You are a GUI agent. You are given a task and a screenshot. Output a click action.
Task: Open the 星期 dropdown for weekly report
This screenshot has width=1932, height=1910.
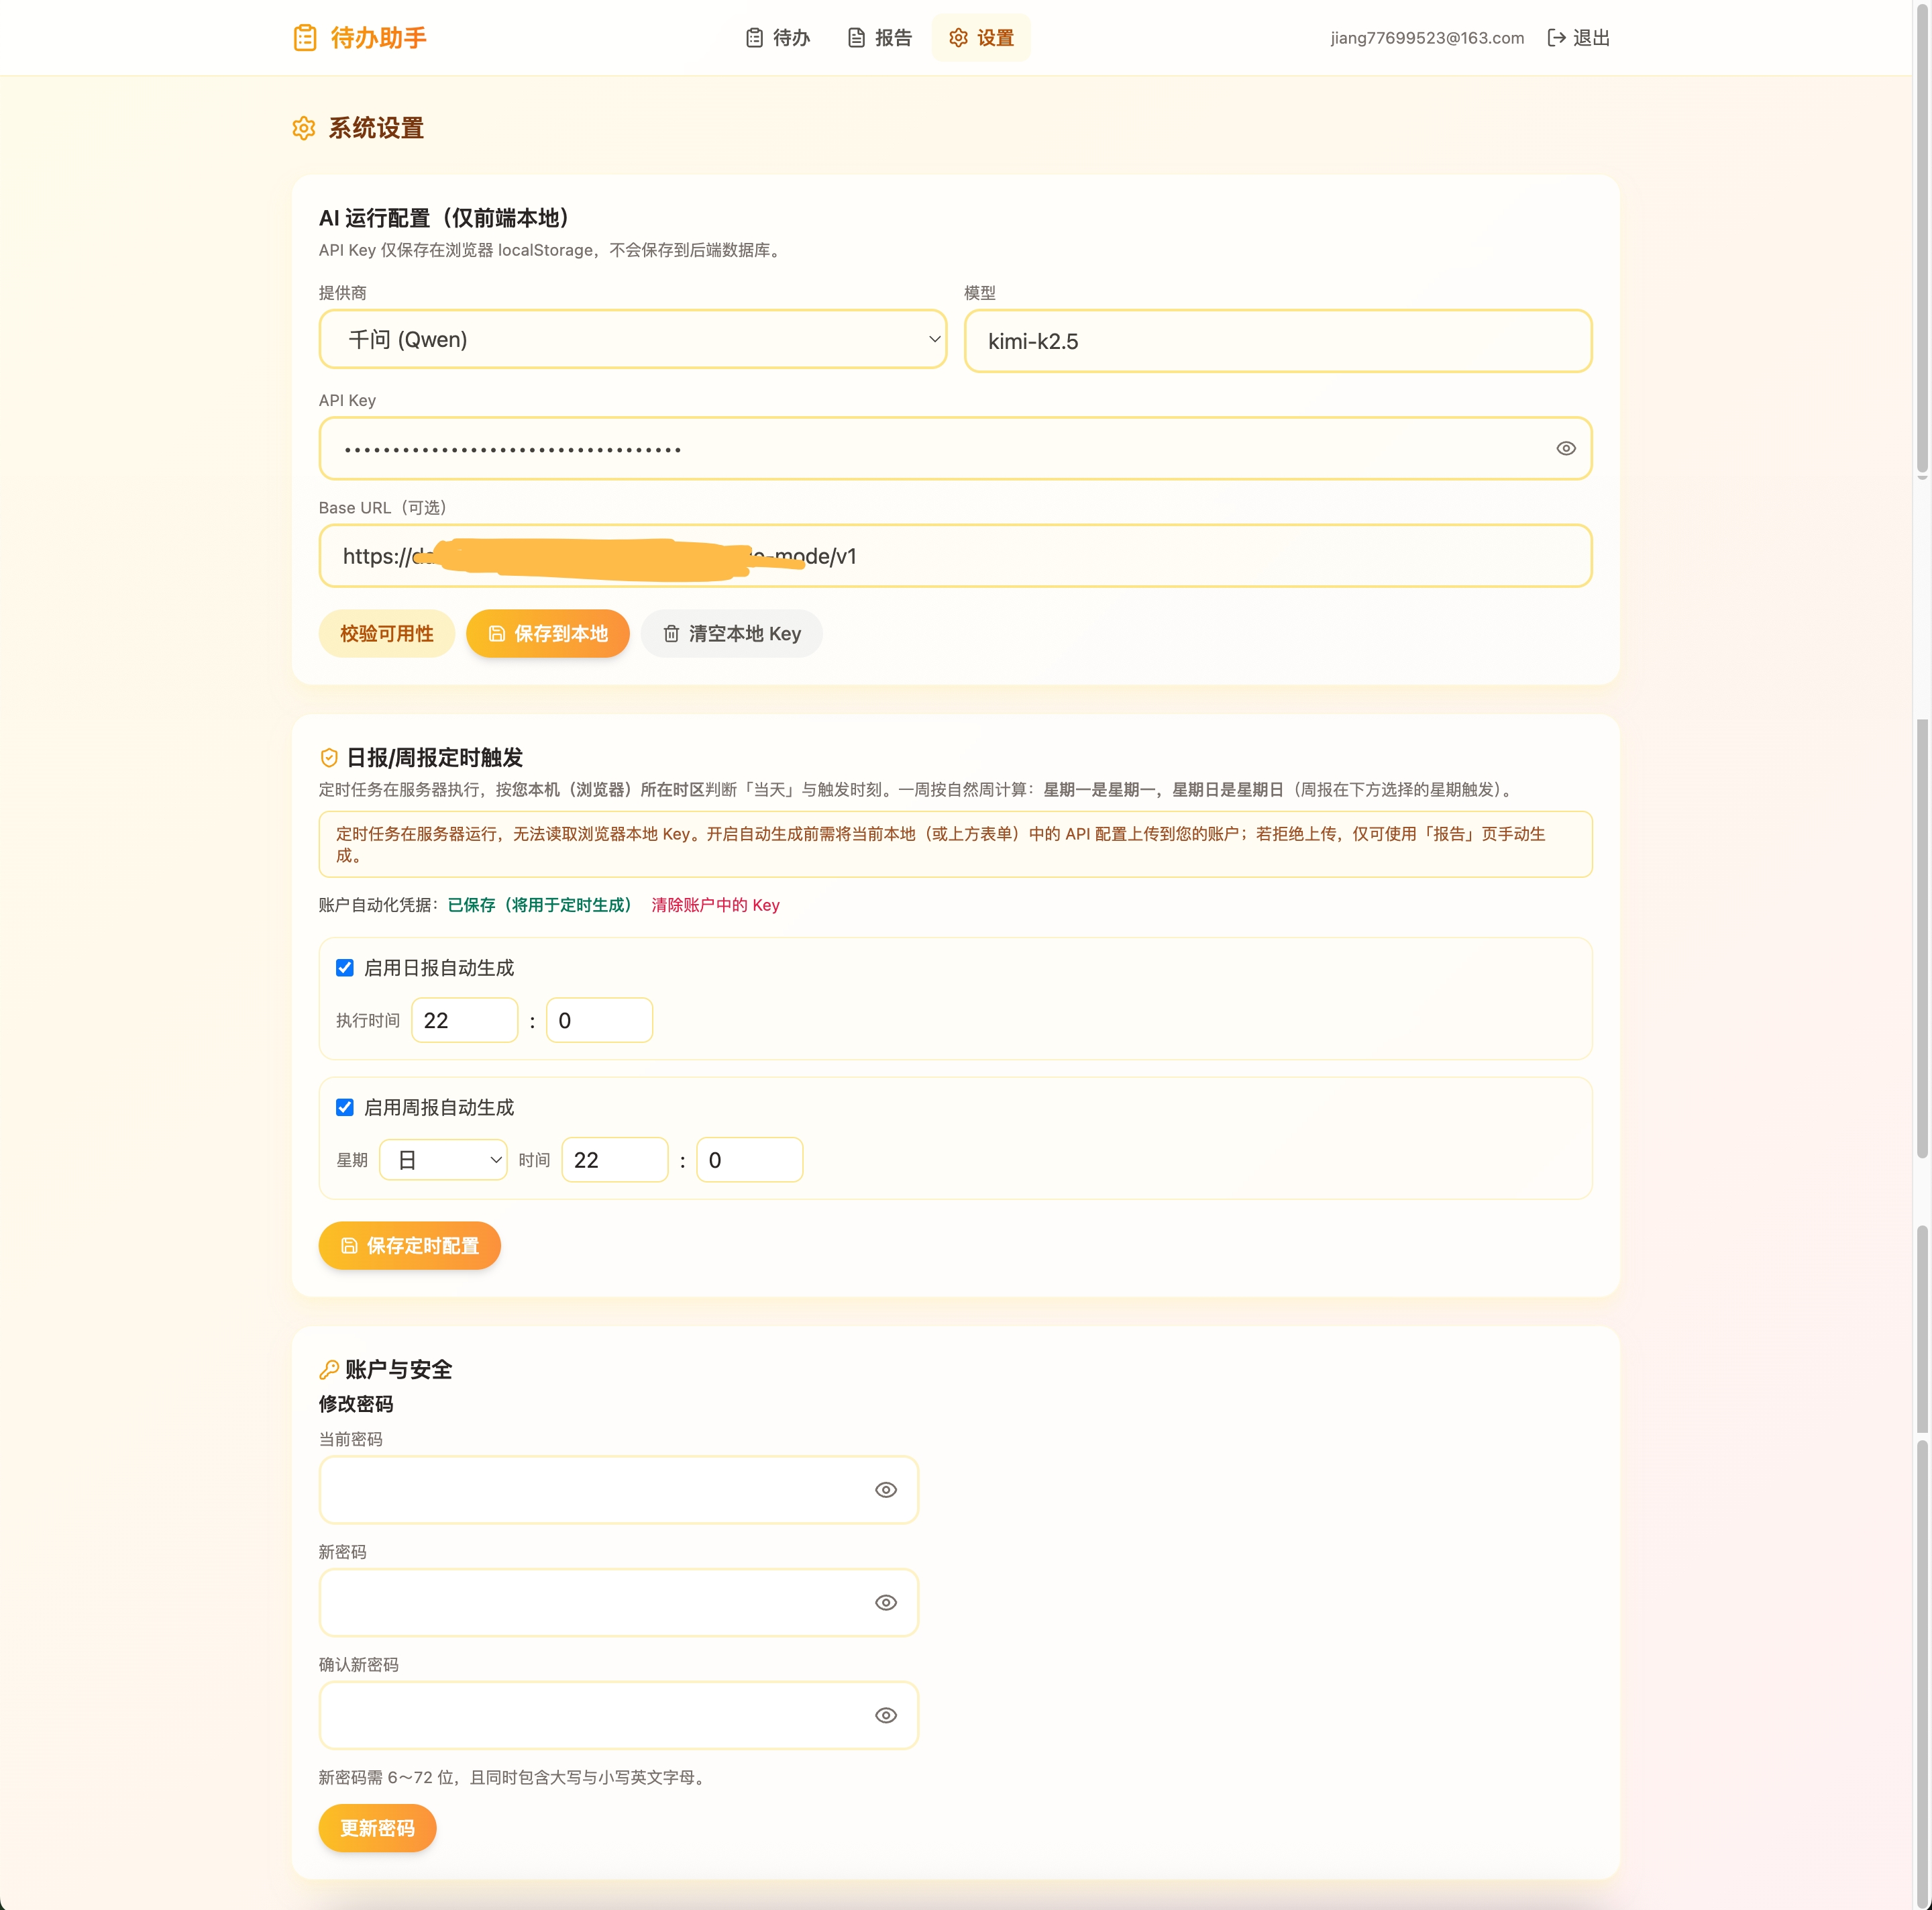coord(443,1158)
